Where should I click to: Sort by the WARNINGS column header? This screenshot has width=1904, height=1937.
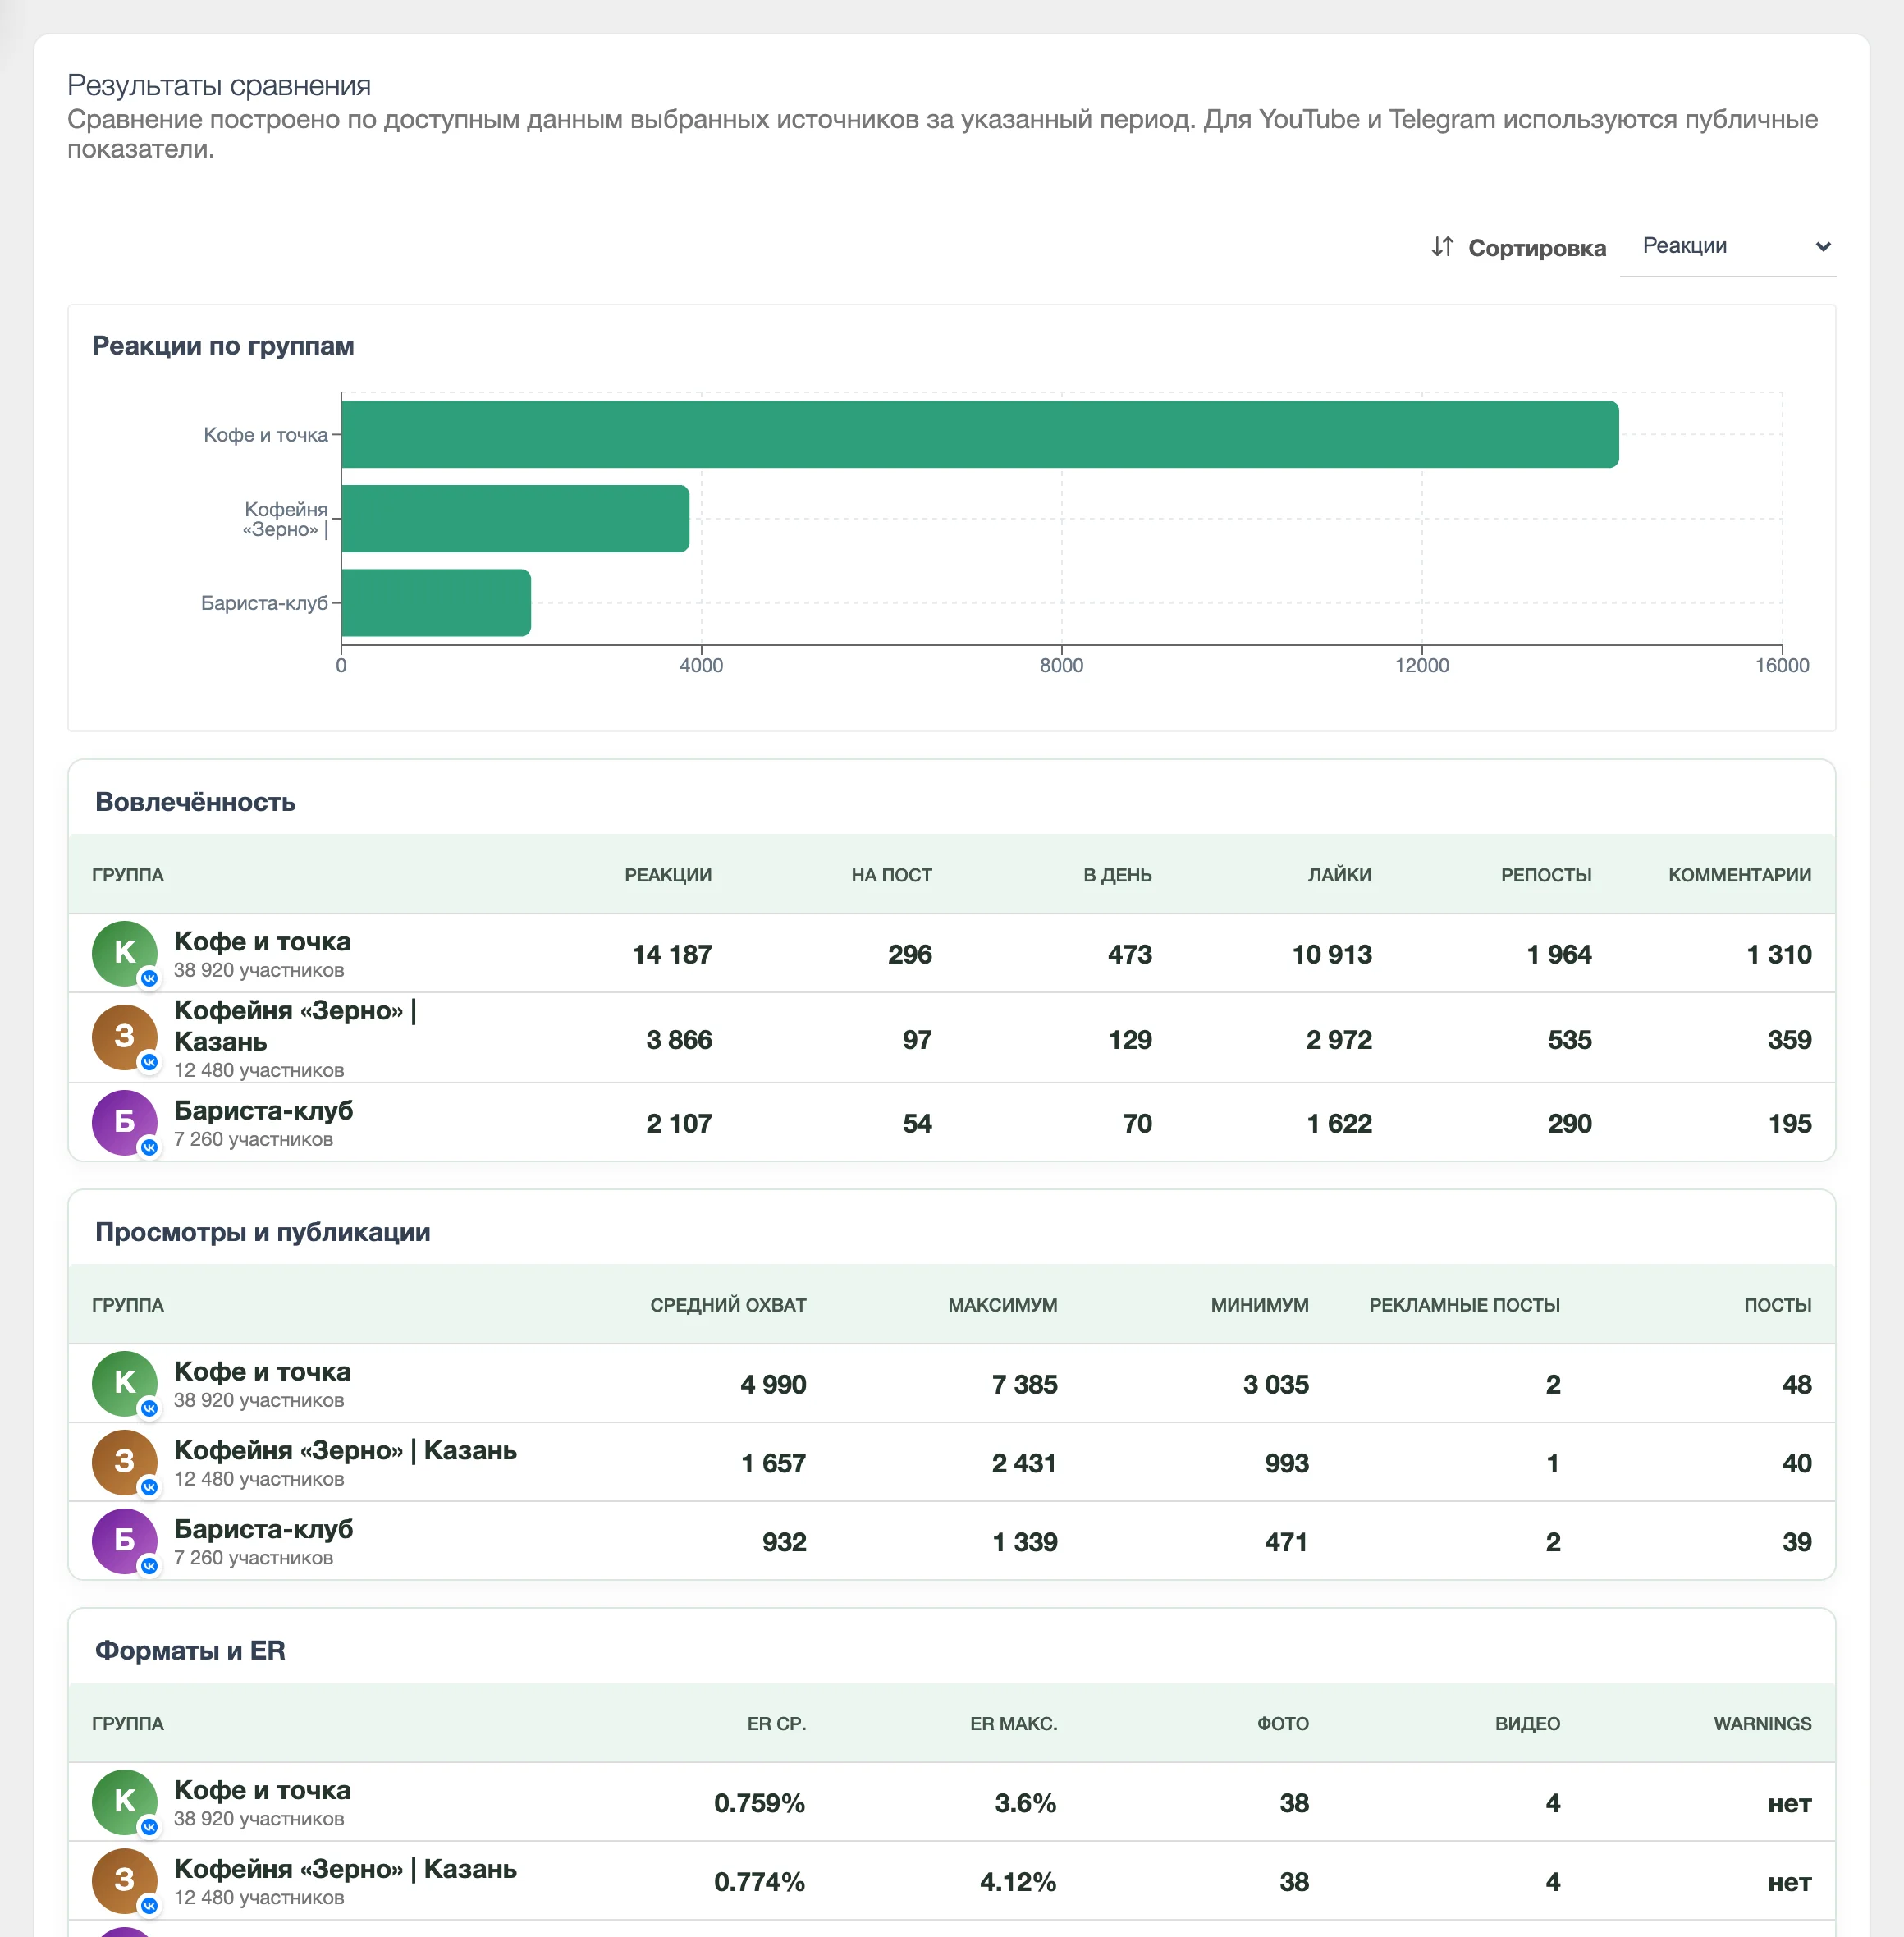coord(1762,1723)
